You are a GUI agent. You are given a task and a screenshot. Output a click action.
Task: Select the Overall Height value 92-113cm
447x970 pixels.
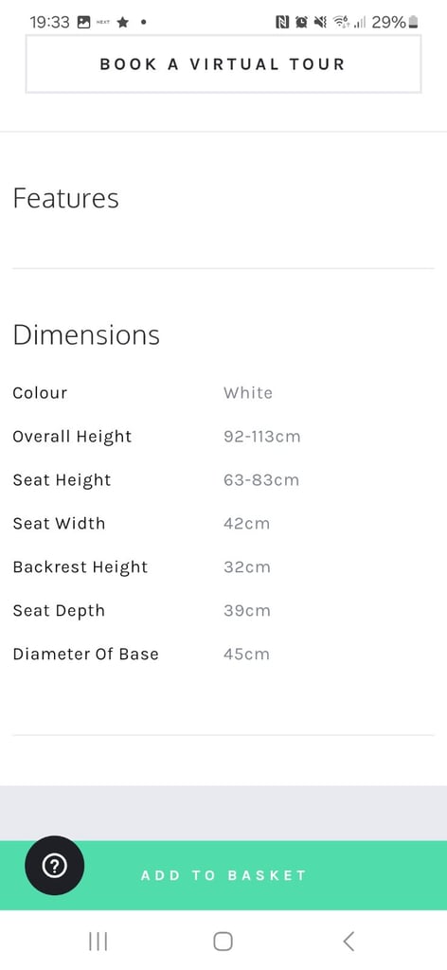[x=261, y=437]
